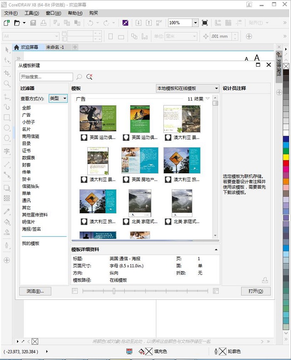291x360 pixels.
Task: Switch to the 未命名 -1 document tab
Action: (55, 47)
